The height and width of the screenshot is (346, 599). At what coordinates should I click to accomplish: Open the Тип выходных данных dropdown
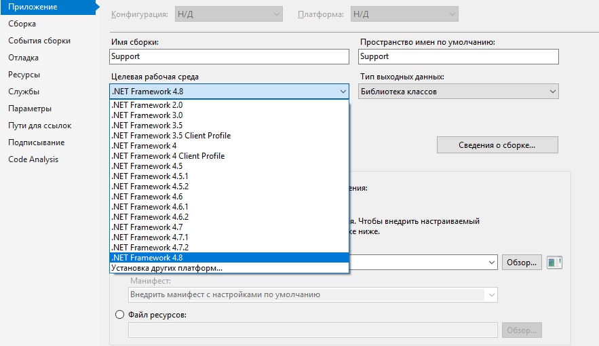(x=459, y=92)
